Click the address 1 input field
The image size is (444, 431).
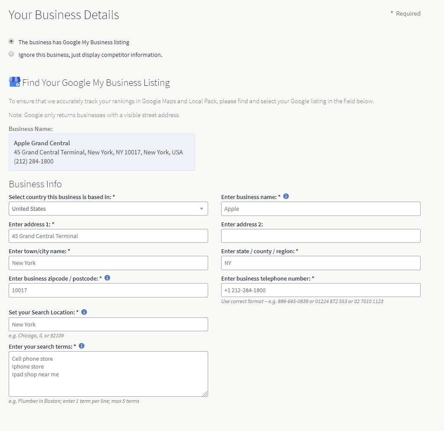[x=108, y=236]
